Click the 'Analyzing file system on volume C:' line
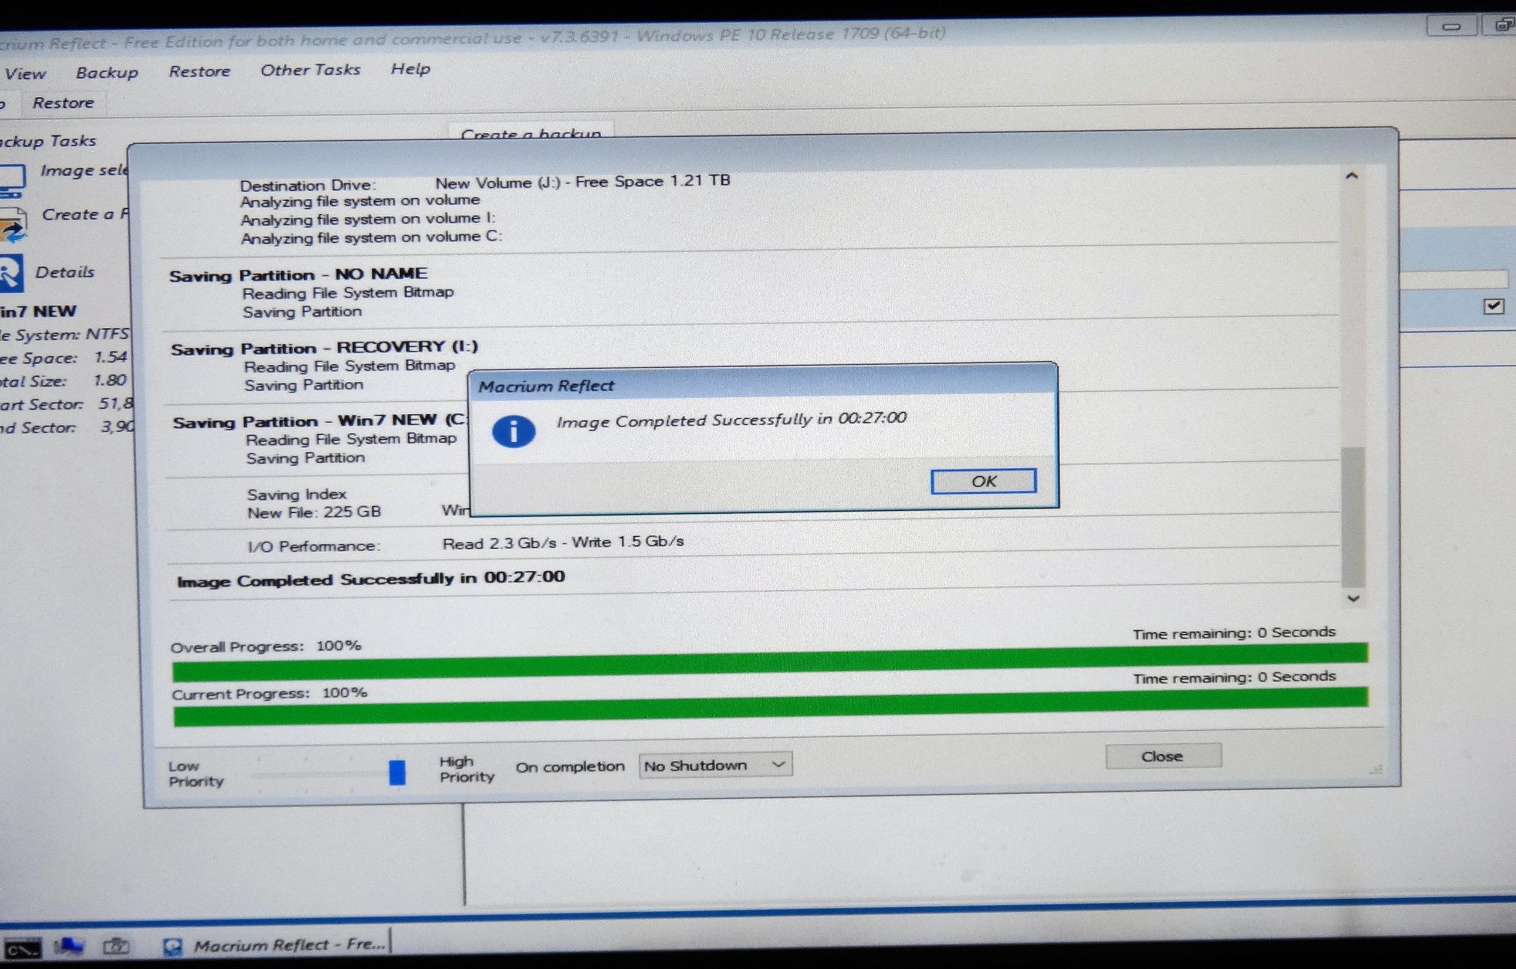The width and height of the screenshot is (1516, 969). (371, 238)
